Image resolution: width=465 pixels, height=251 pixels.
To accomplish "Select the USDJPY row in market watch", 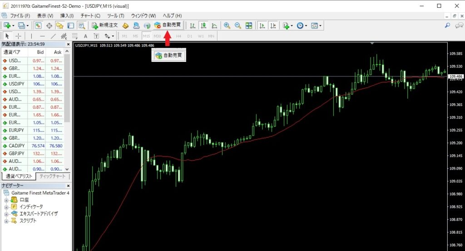I will point(32,84).
